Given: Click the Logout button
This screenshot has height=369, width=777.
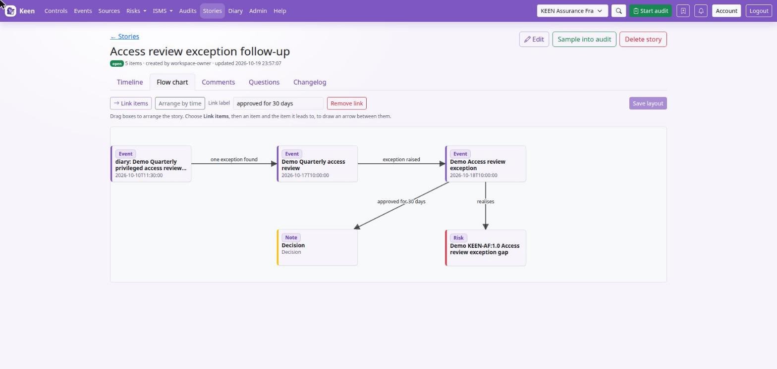Looking at the screenshot, I should (x=759, y=11).
